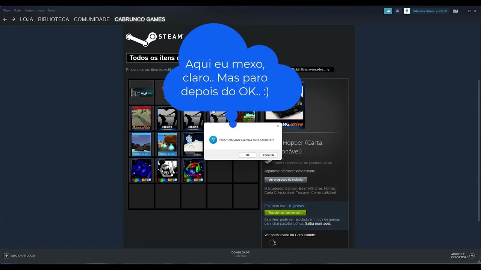
Task: Open DOWNLOADS Gerenciar in the bottom bar
Action: click(x=240, y=254)
